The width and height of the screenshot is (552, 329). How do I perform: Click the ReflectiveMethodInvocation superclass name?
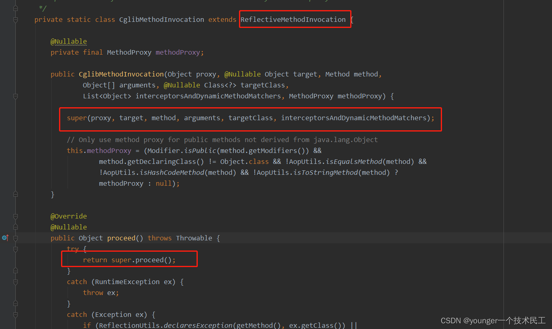293,19
